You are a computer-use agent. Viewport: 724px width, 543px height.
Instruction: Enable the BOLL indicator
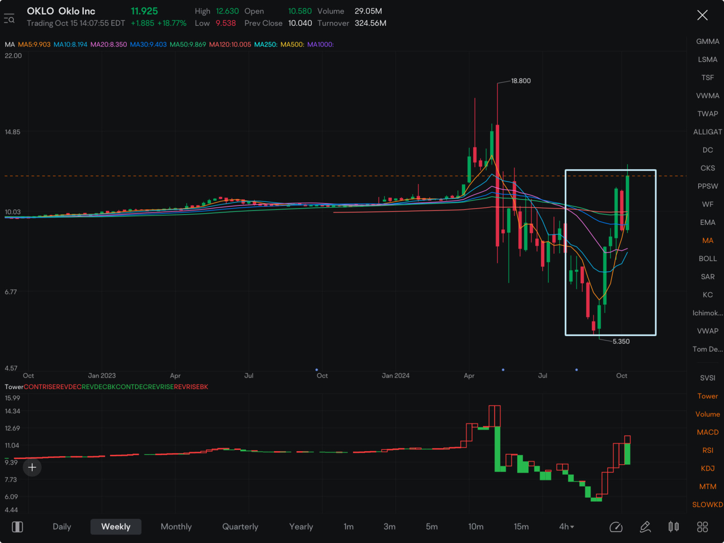pos(708,258)
